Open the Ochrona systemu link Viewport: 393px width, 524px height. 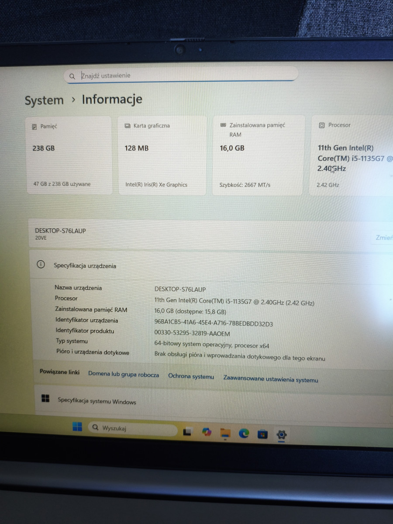click(191, 376)
